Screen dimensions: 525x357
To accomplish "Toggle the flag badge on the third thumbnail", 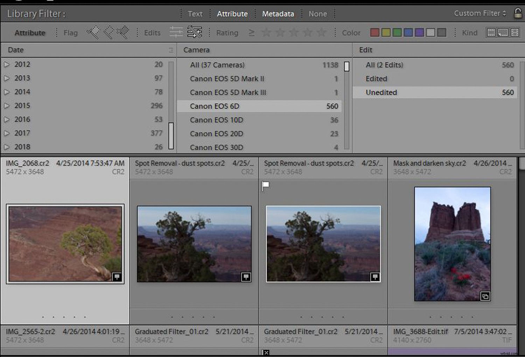I will [266, 186].
